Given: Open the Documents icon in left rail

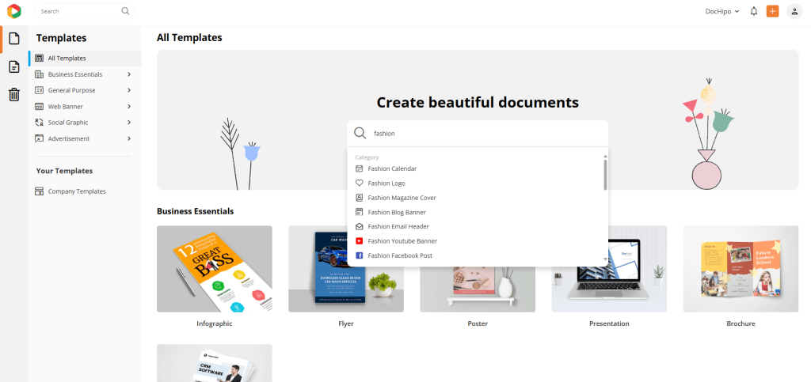Looking at the screenshot, I should 14,66.
